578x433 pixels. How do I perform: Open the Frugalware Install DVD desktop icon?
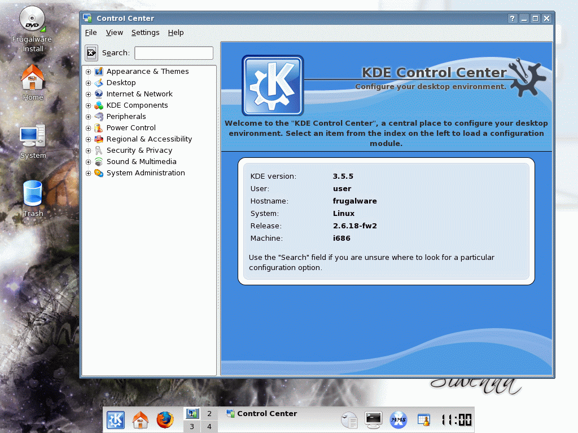33,20
